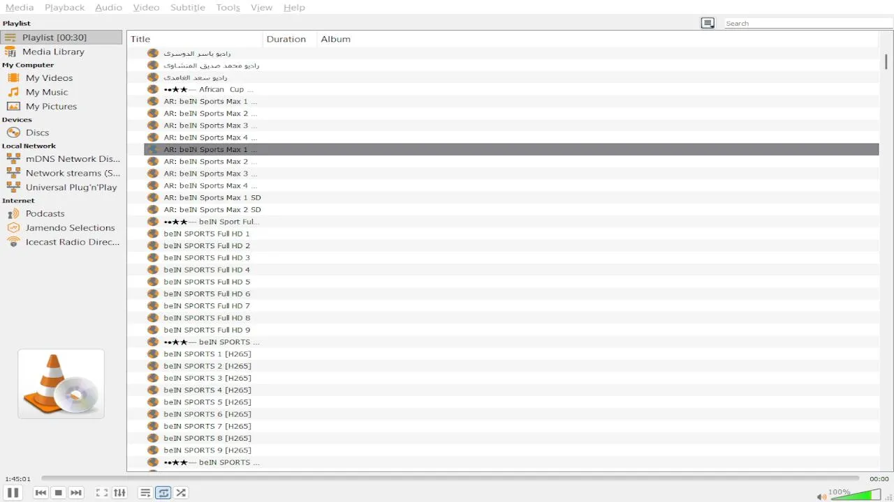Select Playlist [00:30] in sidebar
Screen dimensions: 894x502
pos(62,37)
